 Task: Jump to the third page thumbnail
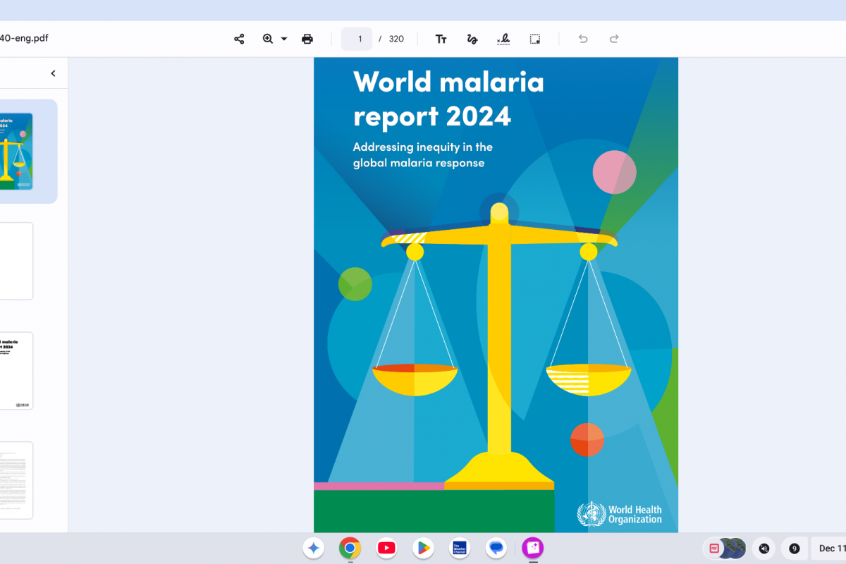tap(16, 370)
